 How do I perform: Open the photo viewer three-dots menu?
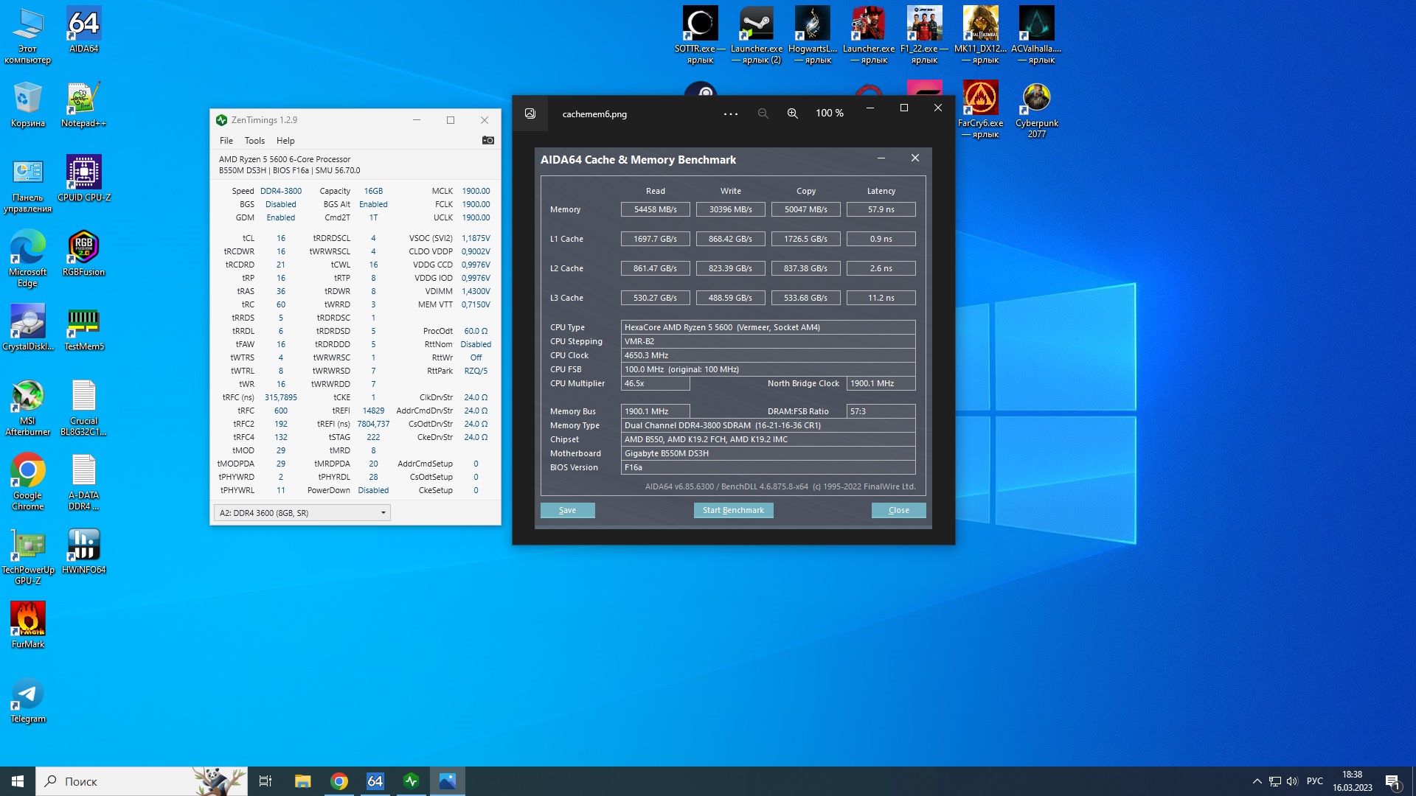pyautogui.click(x=730, y=114)
